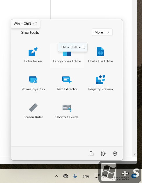The width and height of the screenshot is (142, 183).
Task: Open PowerToys settings gear
Action: [x=115, y=154]
